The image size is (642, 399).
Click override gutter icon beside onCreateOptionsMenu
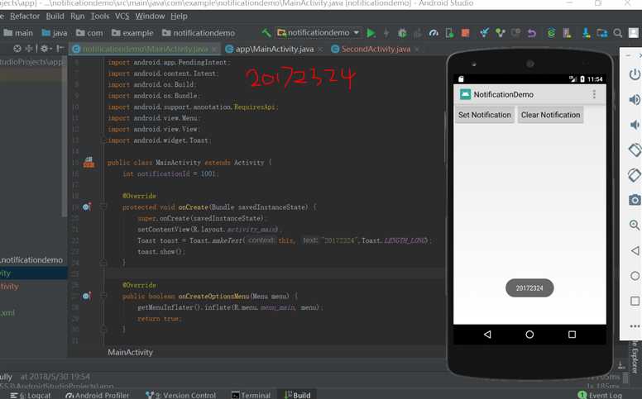[x=87, y=296]
